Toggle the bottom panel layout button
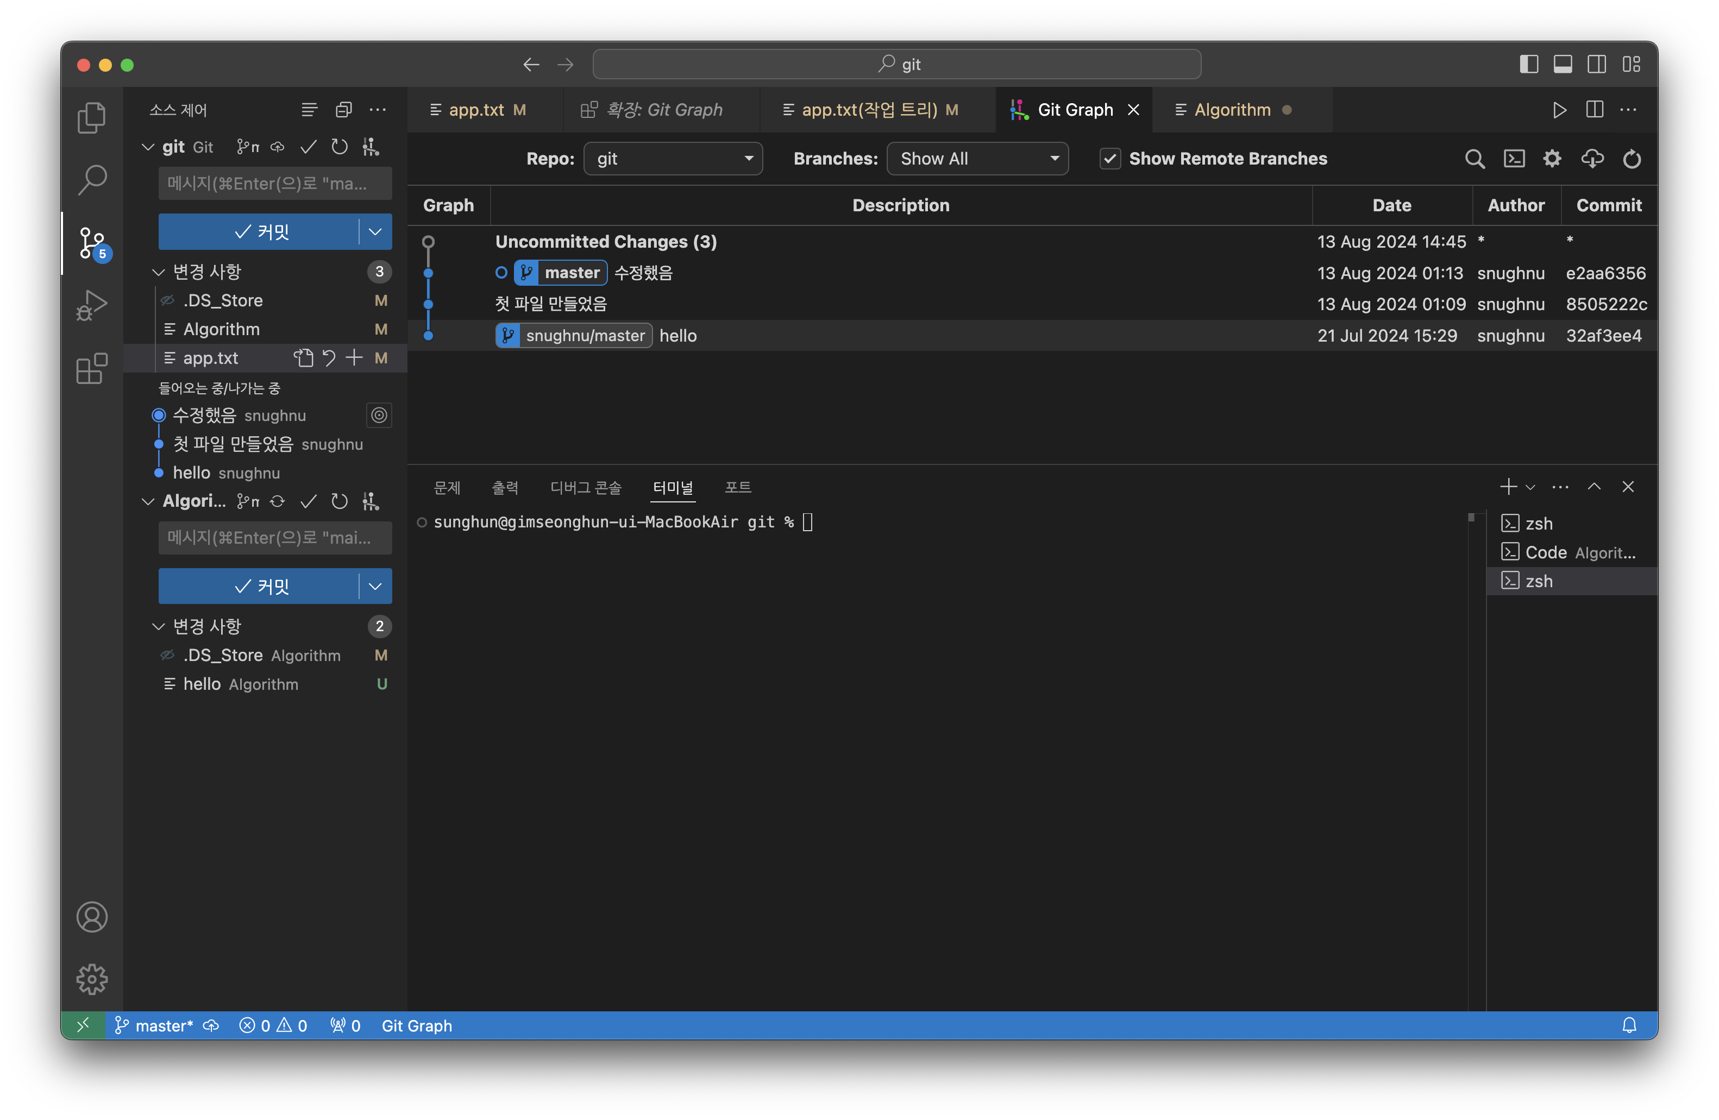 (1563, 64)
